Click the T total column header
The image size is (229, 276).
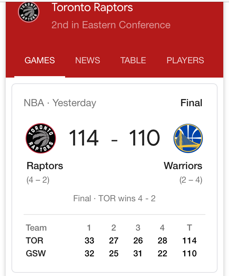(189, 228)
